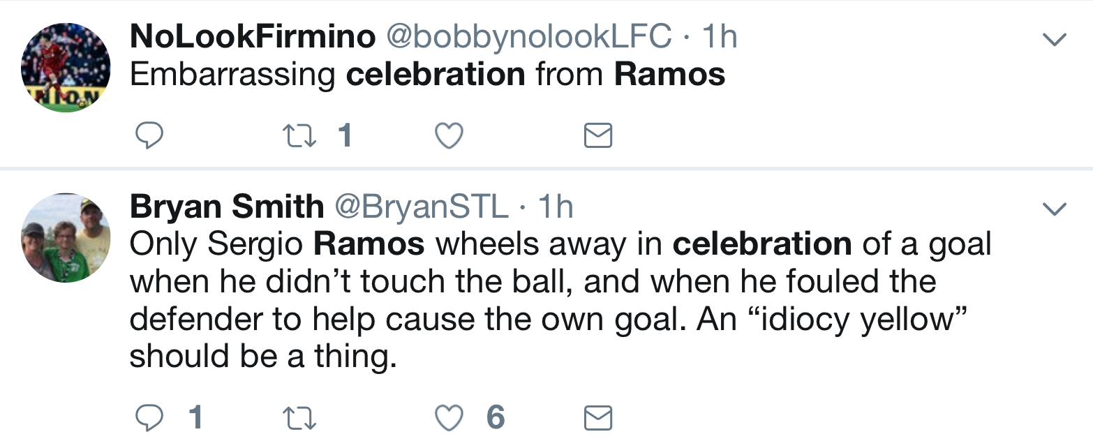The image size is (1093, 448).
Task: Retweet Bryan Smith's tweet
Action: click(298, 417)
